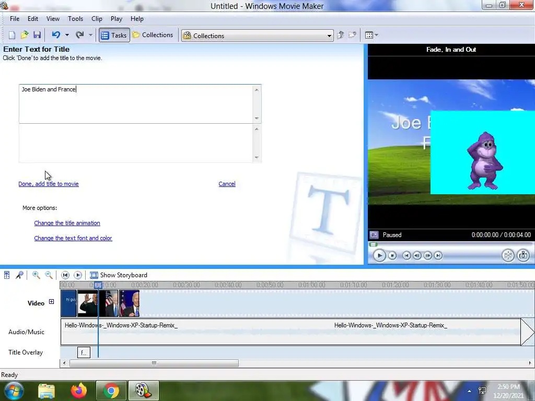Open the View menu
Viewport: 535px width, 401px height.
pos(53,19)
